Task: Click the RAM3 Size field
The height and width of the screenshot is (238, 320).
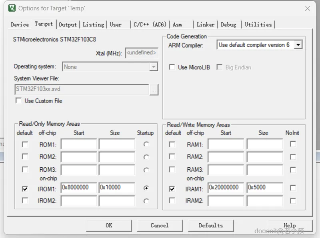Action: point(265,170)
